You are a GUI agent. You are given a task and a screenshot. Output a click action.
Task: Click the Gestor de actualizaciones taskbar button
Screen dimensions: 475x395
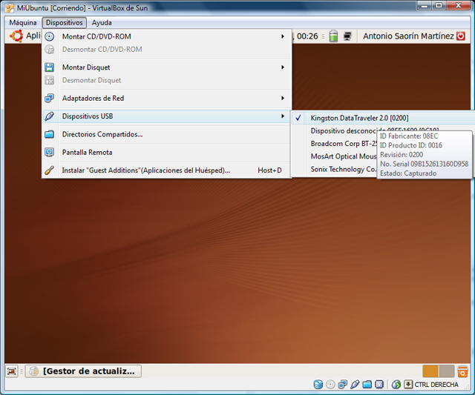[x=84, y=371]
